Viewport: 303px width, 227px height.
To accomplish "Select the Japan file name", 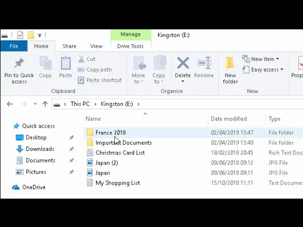I will (103, 173).
